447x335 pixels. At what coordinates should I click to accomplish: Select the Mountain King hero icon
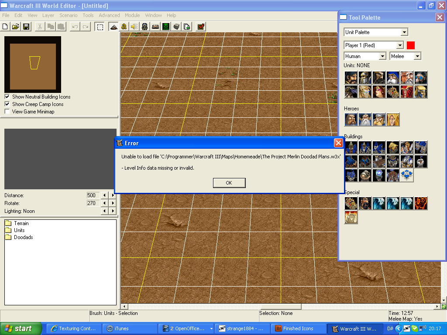379,120
